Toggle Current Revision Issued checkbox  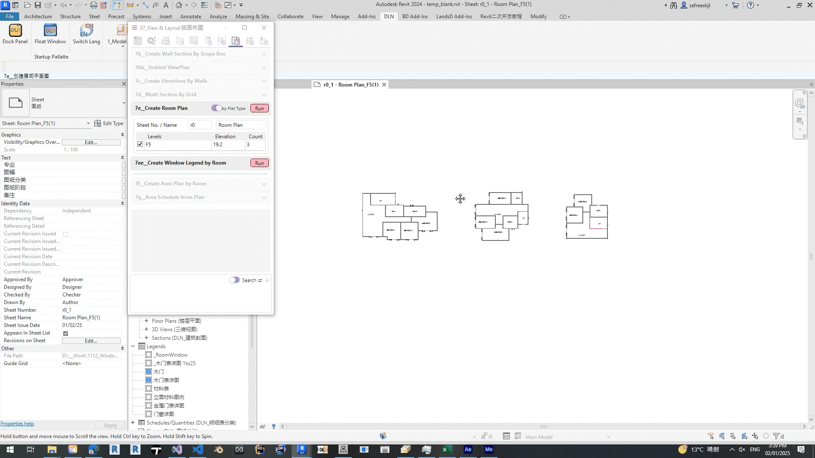(x=65, y=234)
